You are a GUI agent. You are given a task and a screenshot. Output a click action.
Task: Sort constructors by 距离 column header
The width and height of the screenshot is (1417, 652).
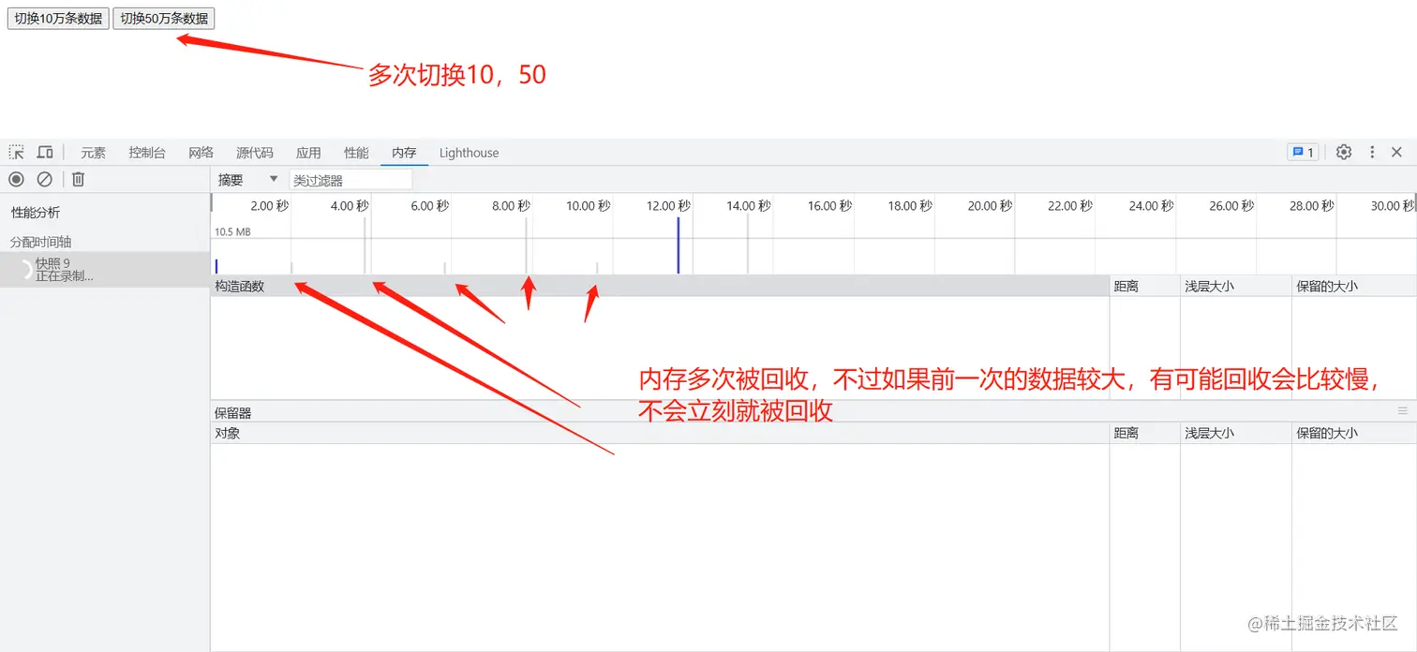click(x=1144, y=286)
